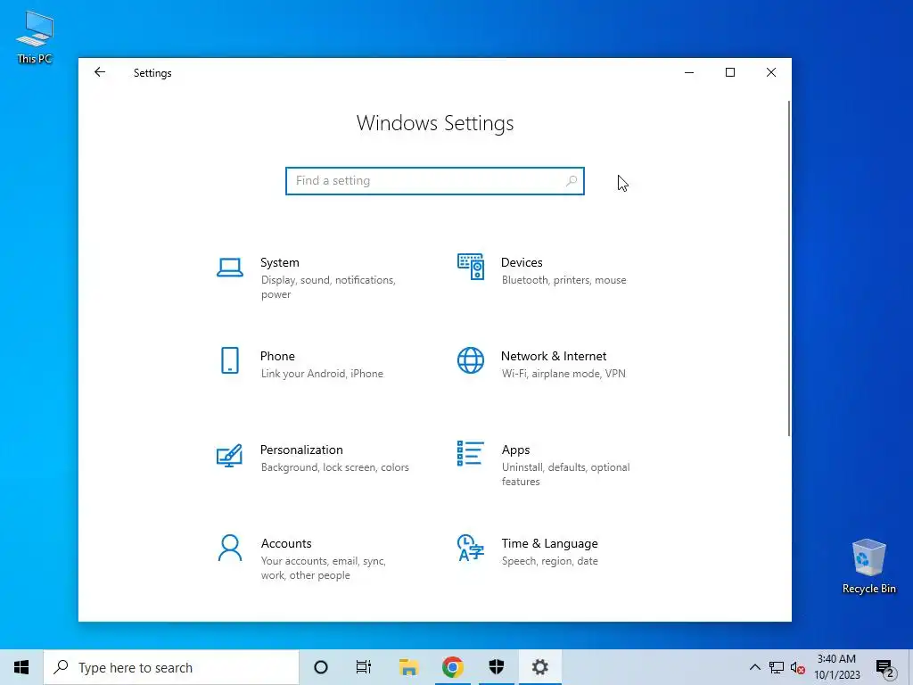Open the Start menu Windows logo
Viewport: 913px width, 685px height.
[21, 667]
